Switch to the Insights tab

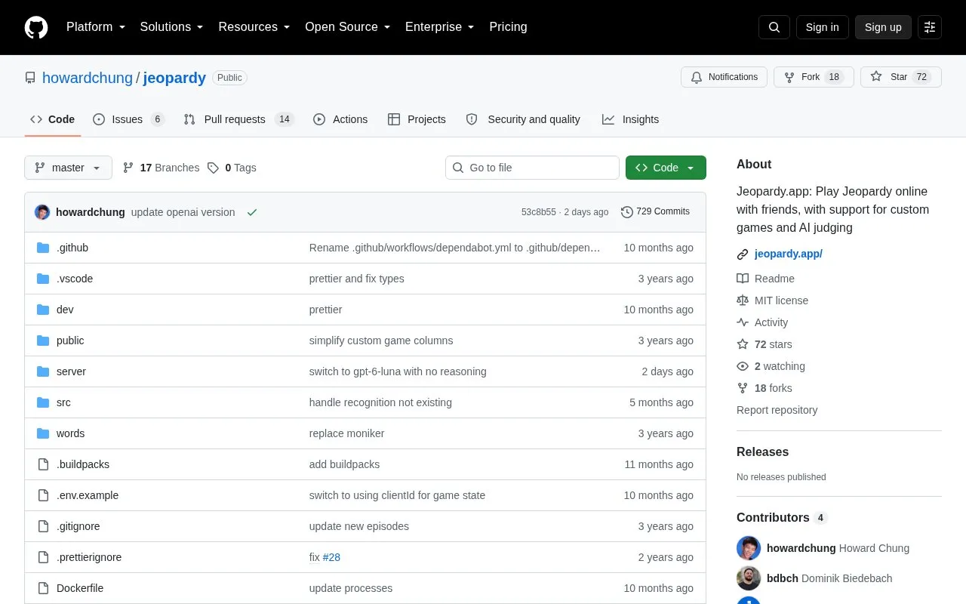pos(630,119)
